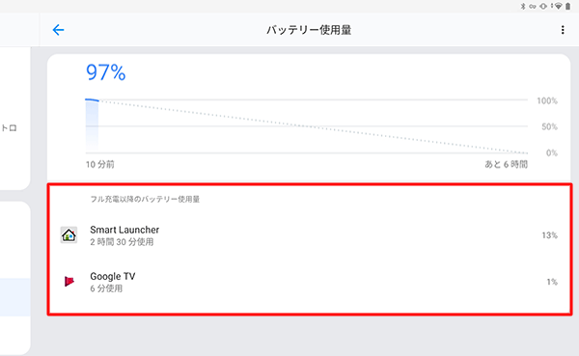Click Smart Launcher's 13% usage value

tap(549, 235)
